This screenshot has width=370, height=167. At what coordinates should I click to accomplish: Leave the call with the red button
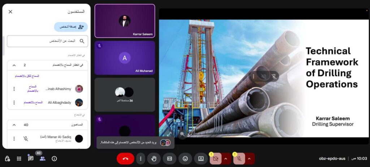pyautogui.click(x=125, y=158)
